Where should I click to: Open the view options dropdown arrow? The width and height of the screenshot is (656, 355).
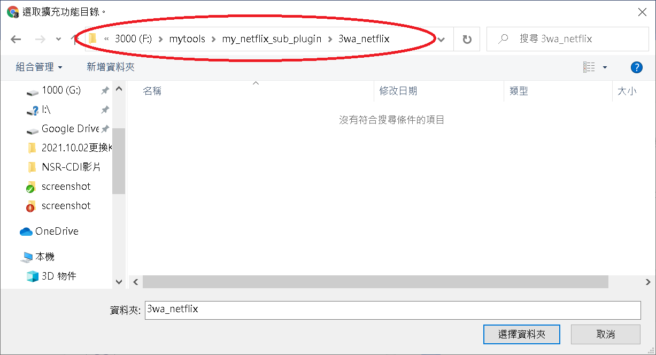coord(605,67)
